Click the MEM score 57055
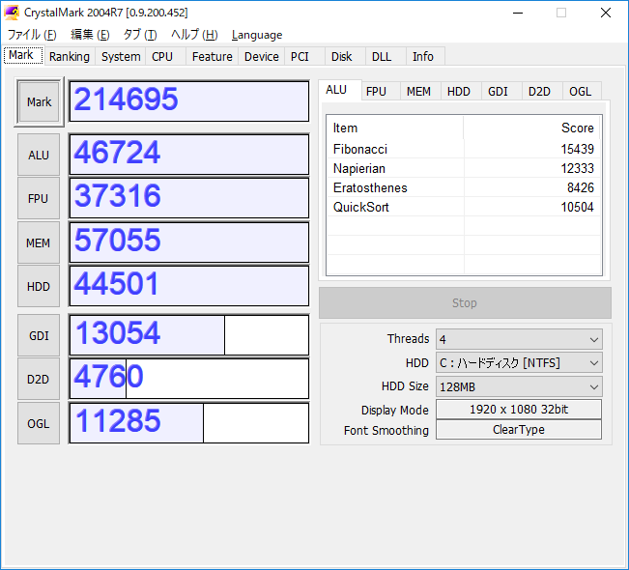The width and height of the screenshot is (629, 570). pos(189,242)
